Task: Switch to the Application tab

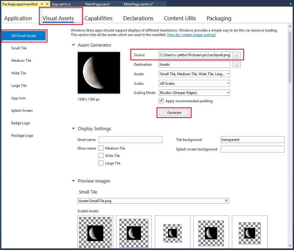Action: pos(18,18)
